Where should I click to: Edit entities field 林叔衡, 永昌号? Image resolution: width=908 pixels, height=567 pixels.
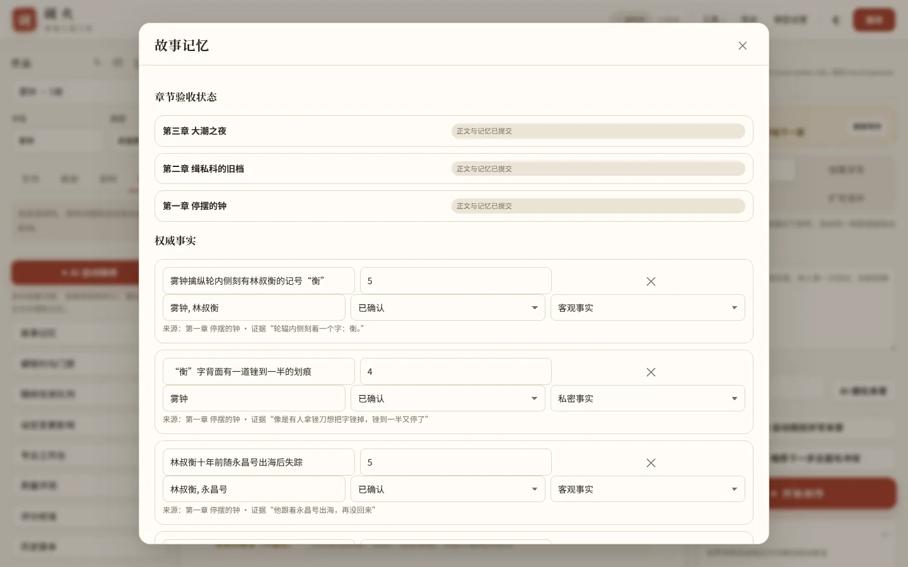pyautogui.click(x=253, y=489)
